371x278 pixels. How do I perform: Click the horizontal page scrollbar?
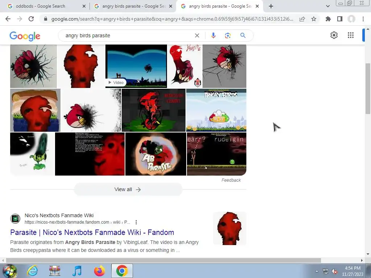tap(163, 260)
